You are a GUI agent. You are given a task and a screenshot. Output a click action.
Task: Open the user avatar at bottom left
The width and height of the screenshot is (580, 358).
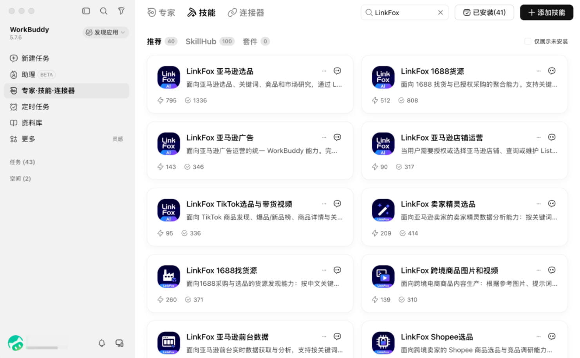click(x=16, y=343)
